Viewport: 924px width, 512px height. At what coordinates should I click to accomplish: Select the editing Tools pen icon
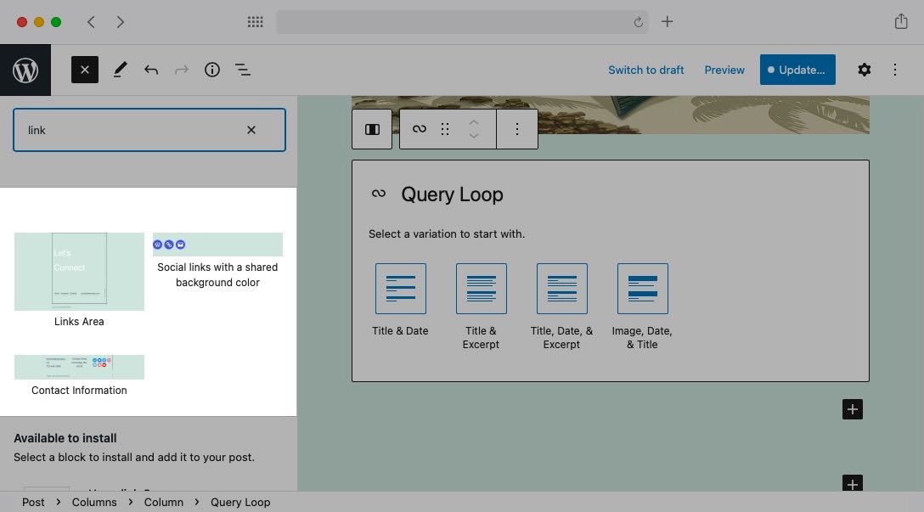[119, 70]
